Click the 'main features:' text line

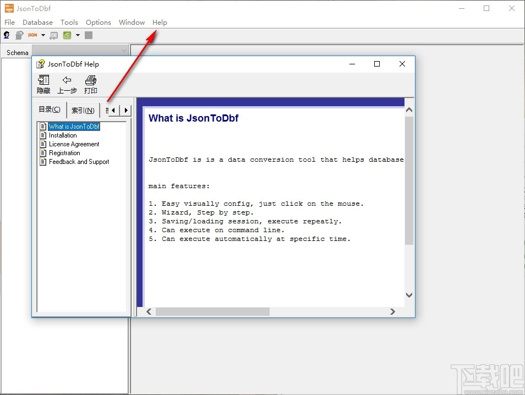[x=179, y=186]
